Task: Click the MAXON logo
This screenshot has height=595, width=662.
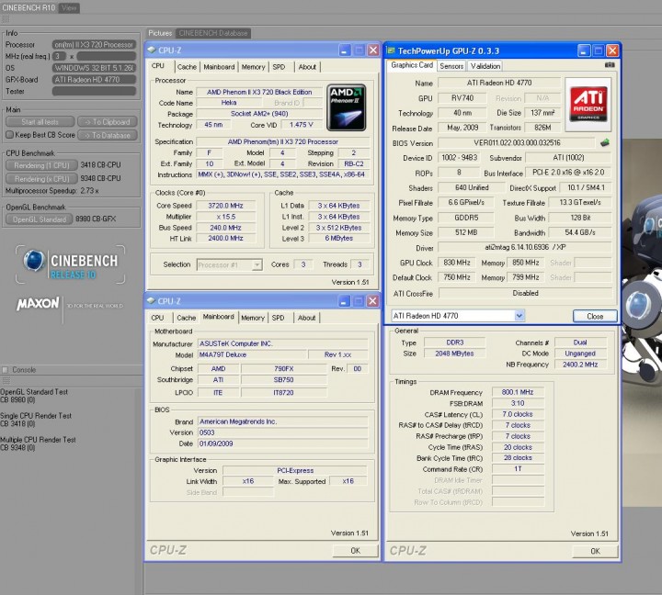Action: [38, 303]
